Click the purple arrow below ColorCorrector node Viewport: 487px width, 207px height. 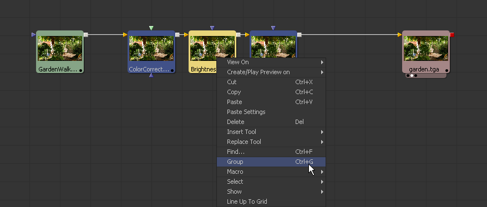tap(151, 75)
